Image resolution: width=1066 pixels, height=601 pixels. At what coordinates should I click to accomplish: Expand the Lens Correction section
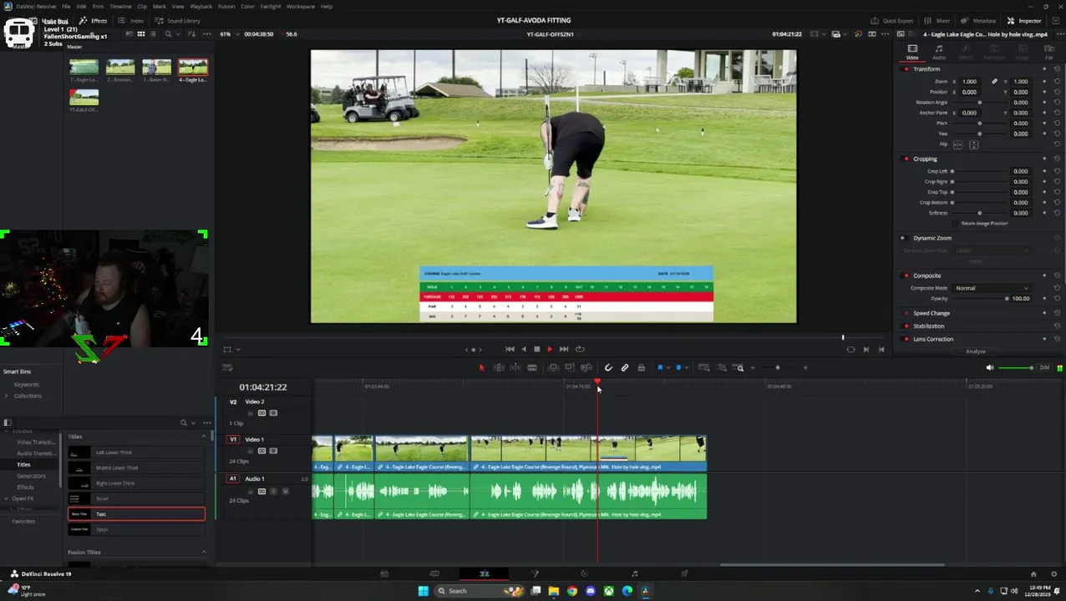[933, 339]
